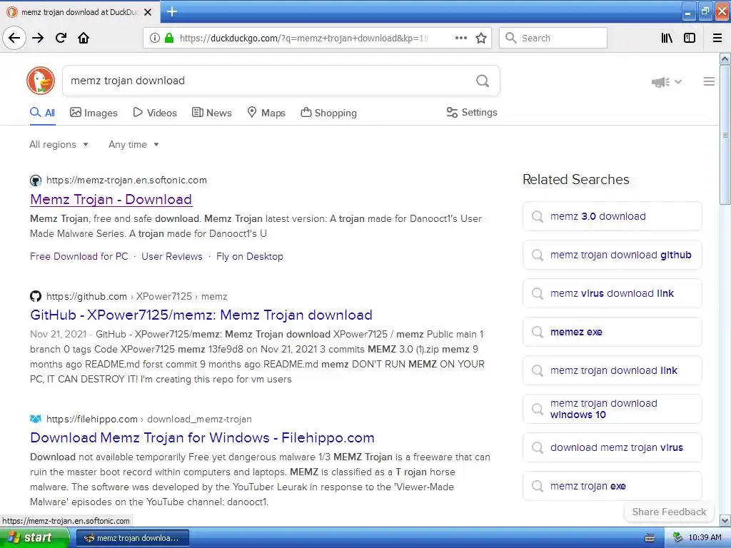Open GitHub XPower7125/memz result title
The image size is (731, 548).
coord(201,315)
